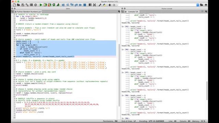Click the editor vertical scrollbar
Image resolution: width=219 pixels, height=123 pixels.
(119, 75)
